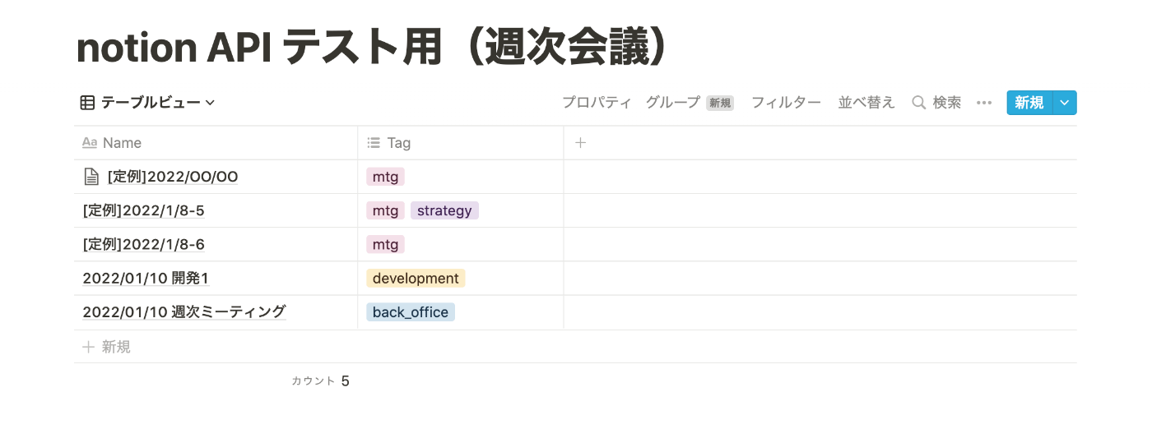Open the row [定例]2022/1/8-5
Viewport: 1152px width, 429px height.
point(144,210)
